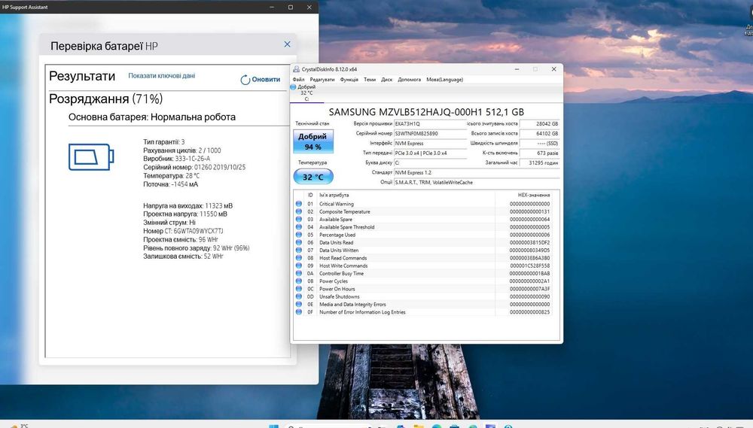Click the Серійний номер: 01260 2019/10/25 line
The image size is (753, 428).
(194, 167)
